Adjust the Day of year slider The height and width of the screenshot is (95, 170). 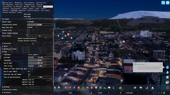click(40, 63)
